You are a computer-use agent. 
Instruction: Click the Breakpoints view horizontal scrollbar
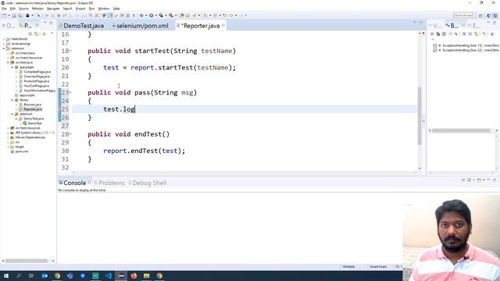461,130
